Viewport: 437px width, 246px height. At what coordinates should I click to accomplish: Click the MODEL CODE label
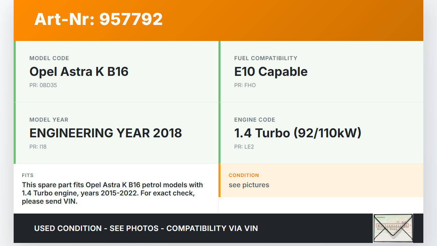coord(49,58)
